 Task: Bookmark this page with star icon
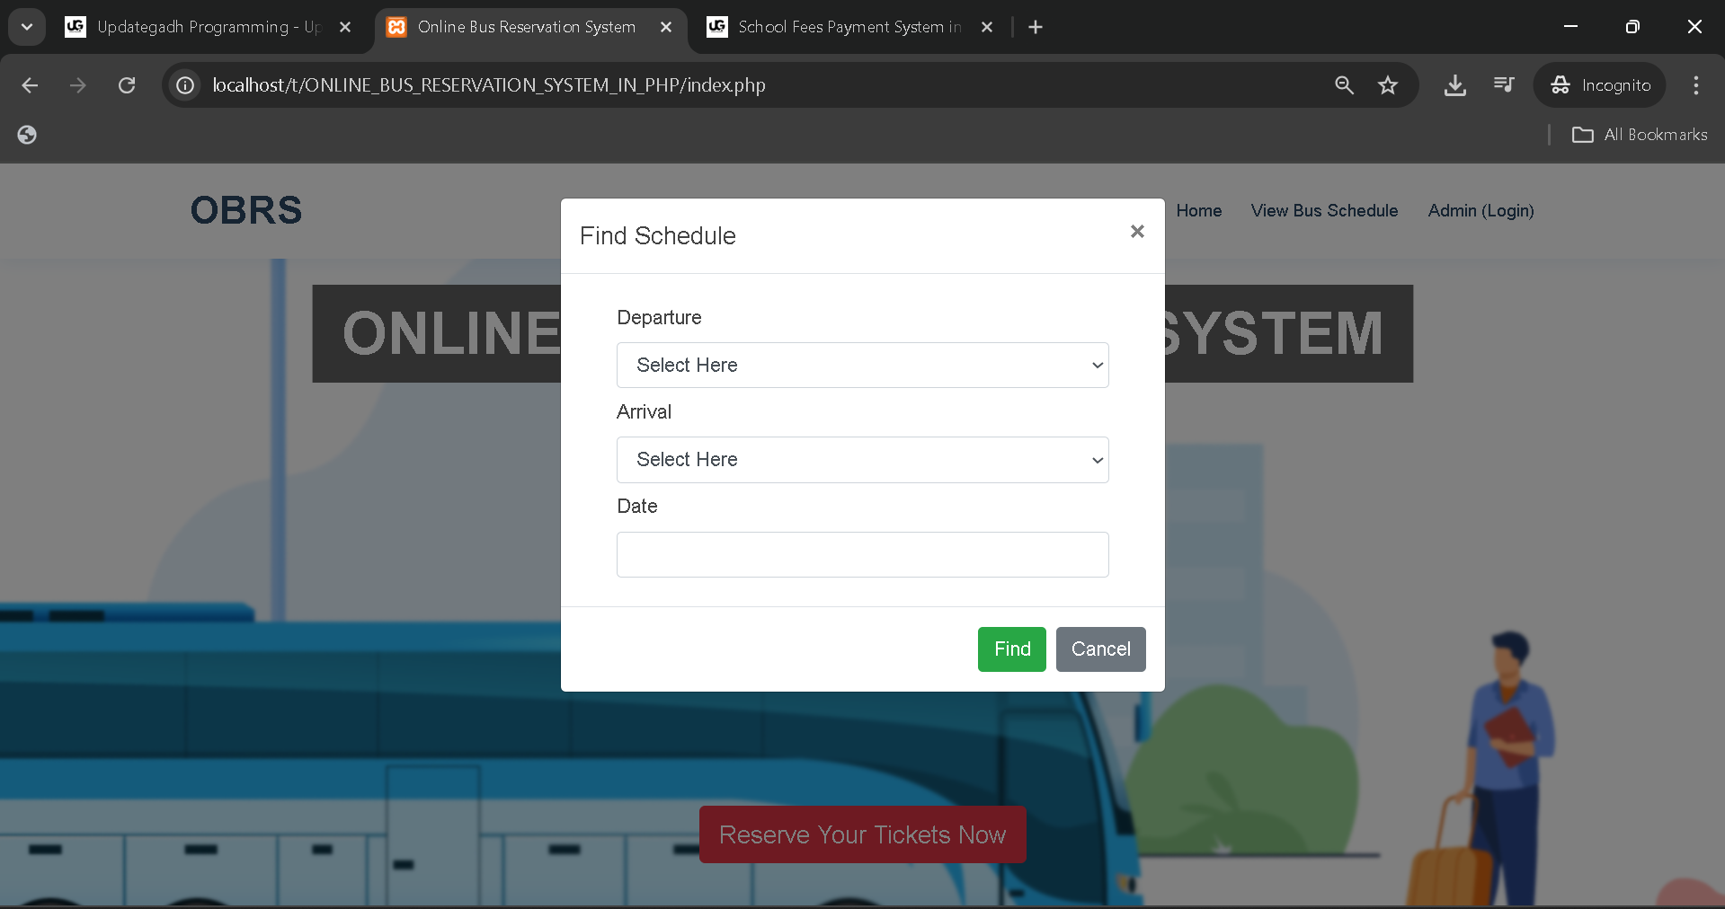[x=1387, y=85]
